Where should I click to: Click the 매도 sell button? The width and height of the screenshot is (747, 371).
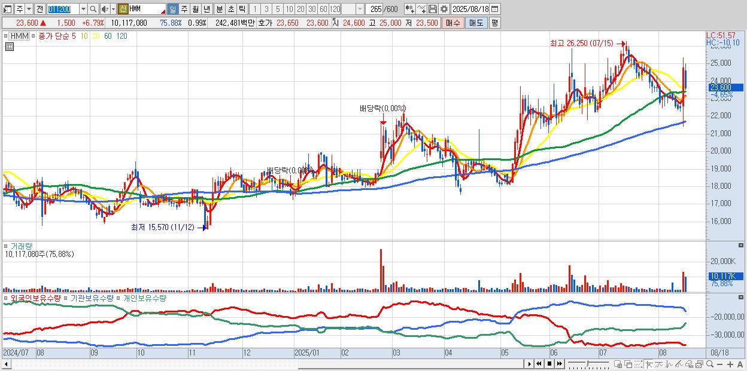pos(476,22)
